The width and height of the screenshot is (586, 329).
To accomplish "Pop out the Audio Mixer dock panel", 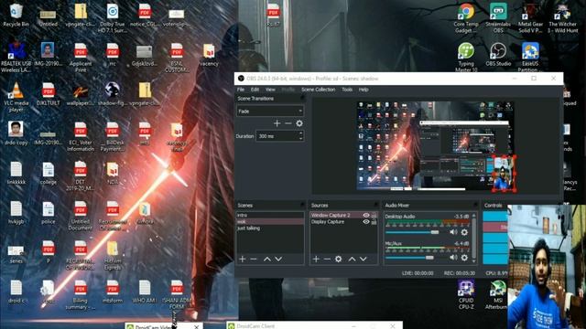I will click(x=475, y=205).
